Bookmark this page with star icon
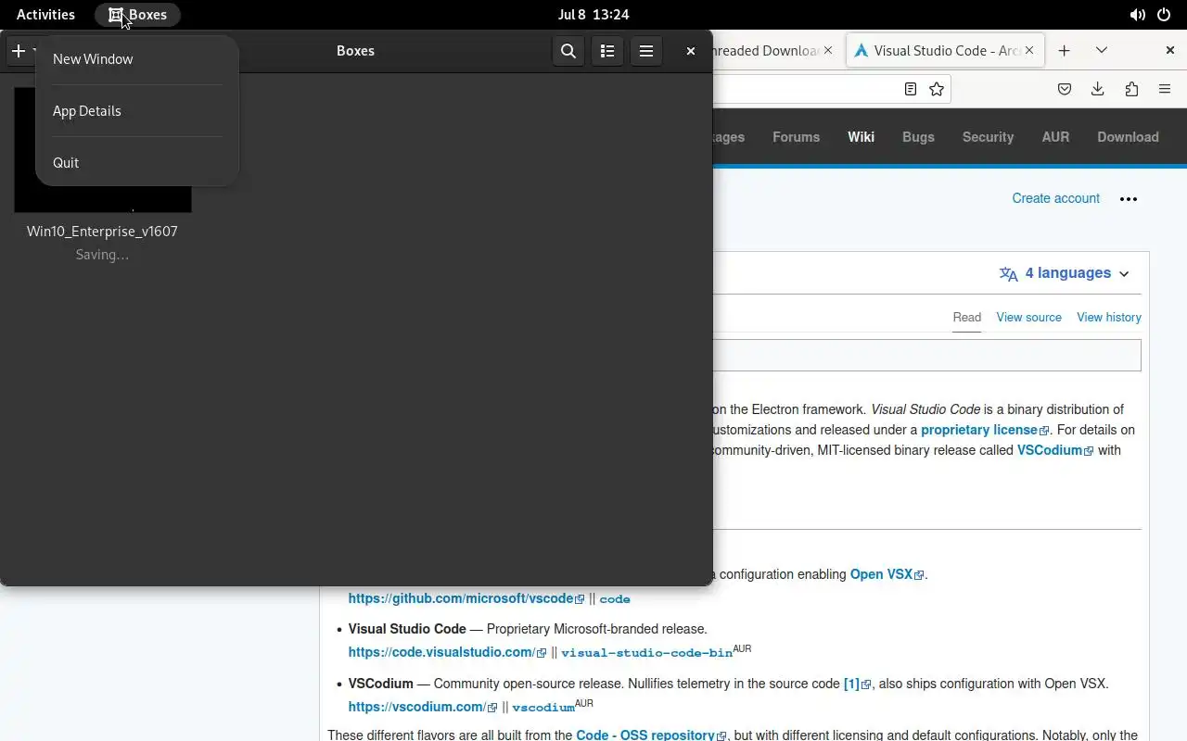Viewport: 1187px width, 741px height. (937, 89)
